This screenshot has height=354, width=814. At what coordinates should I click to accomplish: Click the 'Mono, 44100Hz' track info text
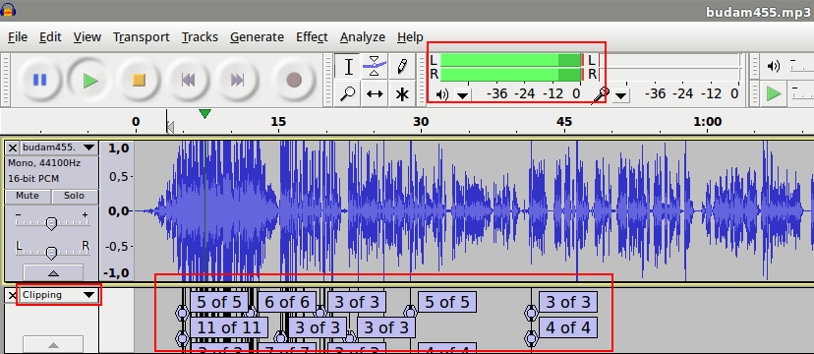tap(44, 163)
